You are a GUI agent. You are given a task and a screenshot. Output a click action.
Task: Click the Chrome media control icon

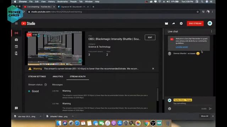coord(203,12)
